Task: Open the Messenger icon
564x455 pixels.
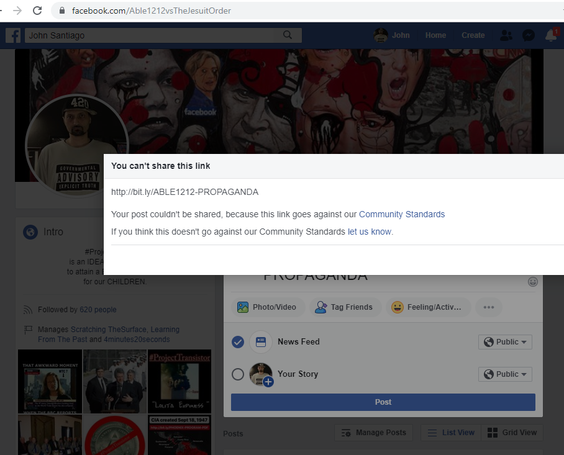Action: point(529,35)
